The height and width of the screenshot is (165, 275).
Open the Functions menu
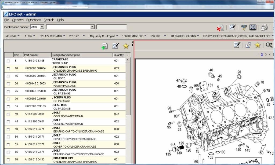(x=34, y=20)
